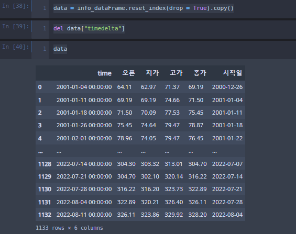The width and height of the screenshot is (296, 234).
Task: Click the 종가 value 75.45 in row 2
Action: (196, 113)
